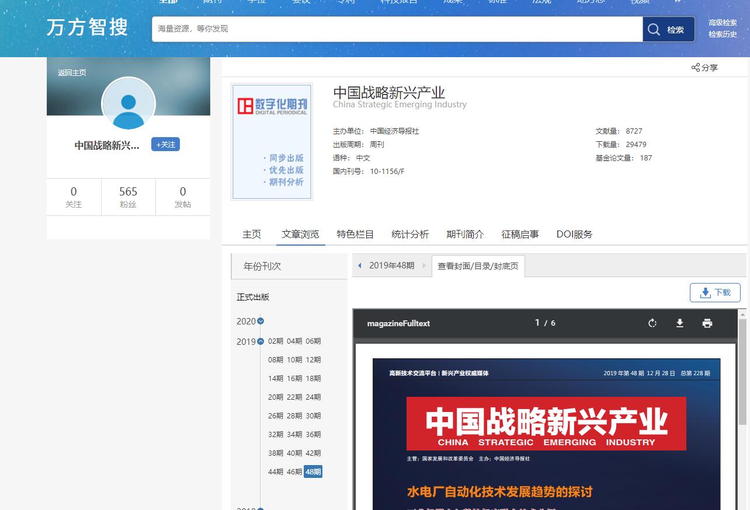Select issue 34期 of 2019
Screen dimensions: 750x510
tap(294, 435)
